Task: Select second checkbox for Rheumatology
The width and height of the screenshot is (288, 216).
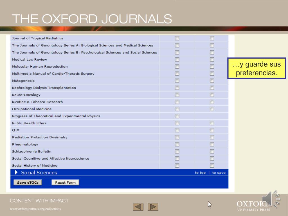Action: [212, 144]
